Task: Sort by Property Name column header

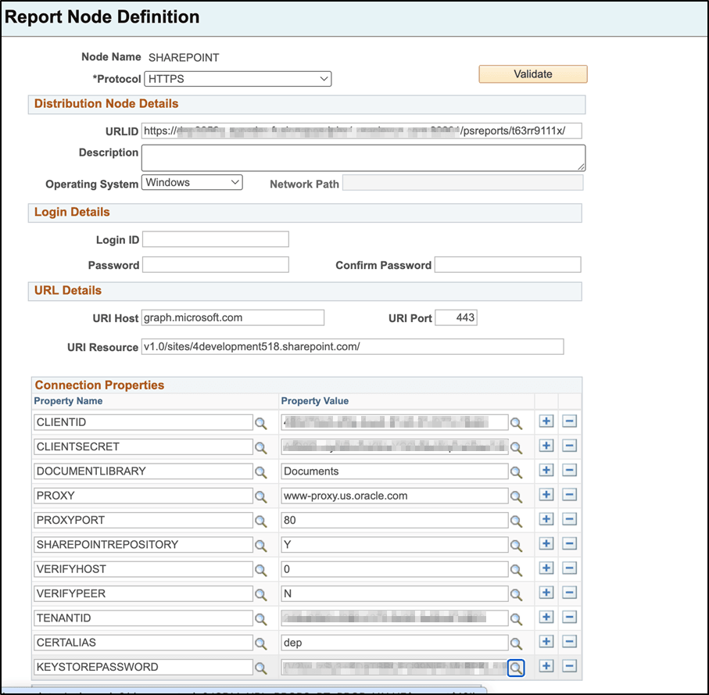Action: 68,400
